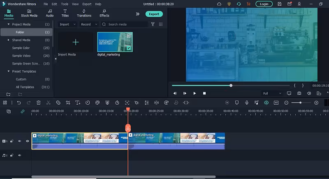This screenshot has height=179, width=329.
Task: Open the messages envelope icon
Action: [290, 4]
